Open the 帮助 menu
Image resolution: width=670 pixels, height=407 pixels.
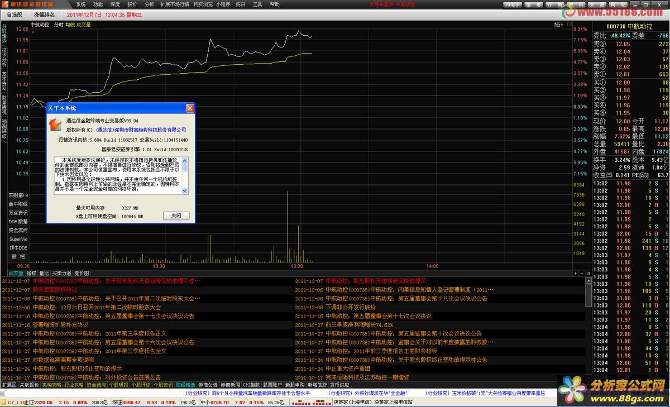[275, 4]
